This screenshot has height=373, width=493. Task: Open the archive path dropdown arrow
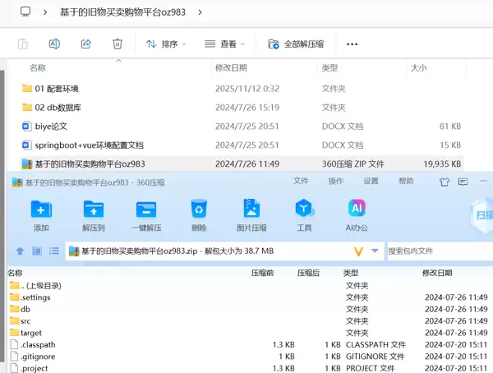pos(375,251)
